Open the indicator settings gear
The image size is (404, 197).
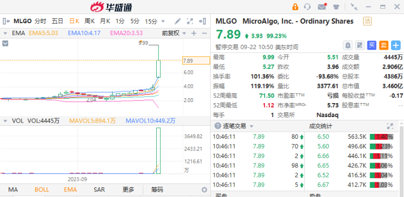click(x=204, y=190)
